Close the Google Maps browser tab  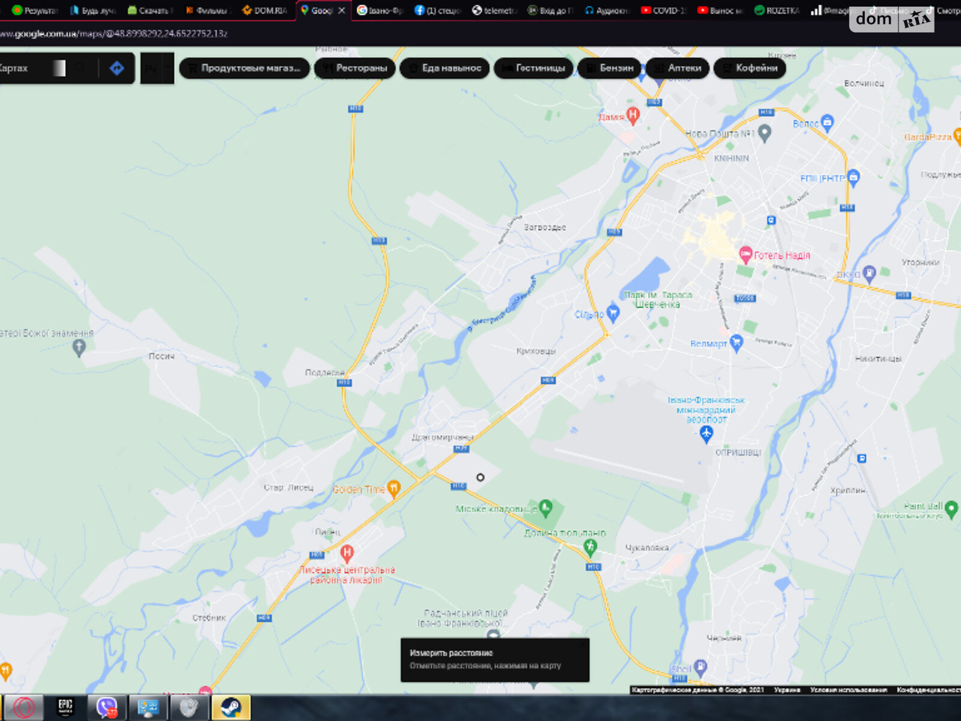tap(341, 10)
